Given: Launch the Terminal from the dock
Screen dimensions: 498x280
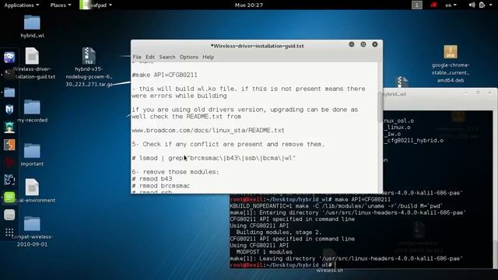Looking at the screenshot, I should 9,75.
